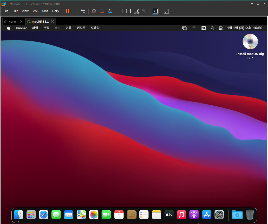
Task: Open the Apple menu
Action: click(x=9, y=28)
